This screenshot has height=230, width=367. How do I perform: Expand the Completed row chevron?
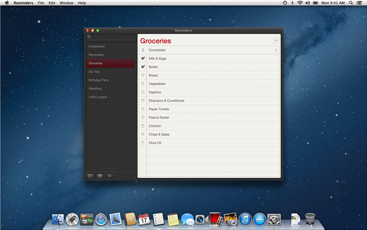pos(276,50)
